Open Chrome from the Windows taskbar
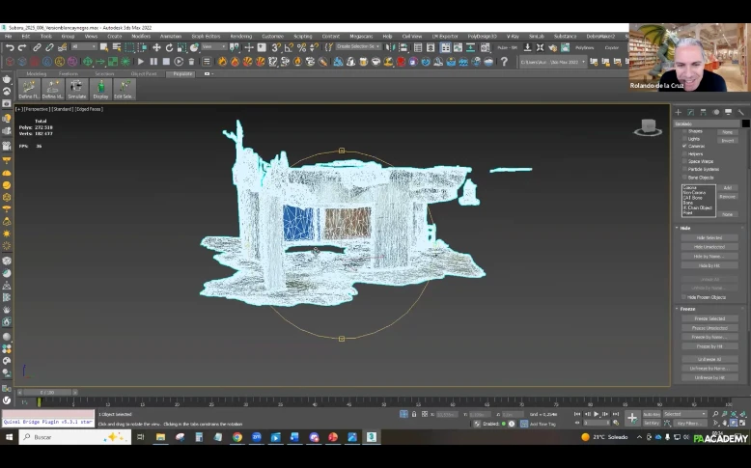 pyautogui.click(x=237, y=437)
